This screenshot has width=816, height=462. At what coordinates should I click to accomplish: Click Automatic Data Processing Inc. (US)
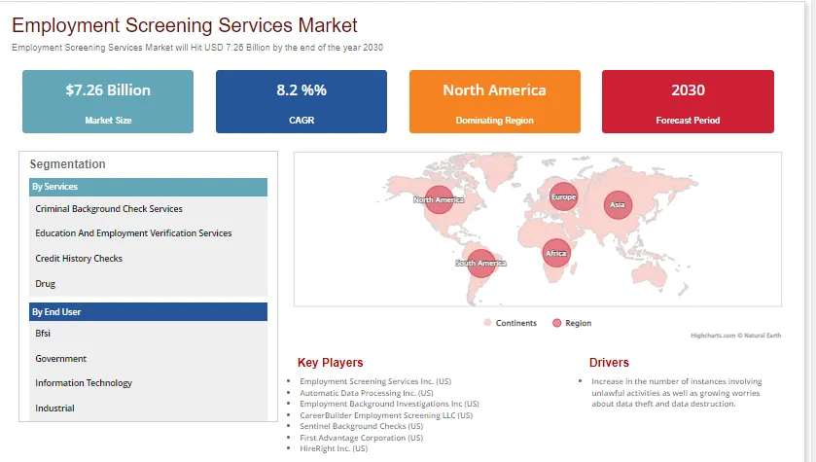(367, 393)
